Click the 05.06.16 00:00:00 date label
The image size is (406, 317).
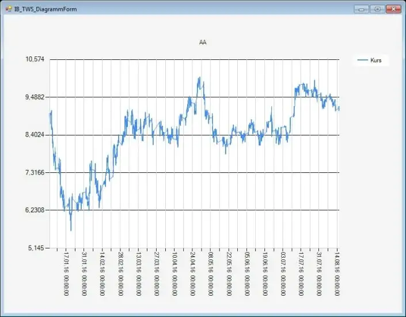click(x=246, y=274)
